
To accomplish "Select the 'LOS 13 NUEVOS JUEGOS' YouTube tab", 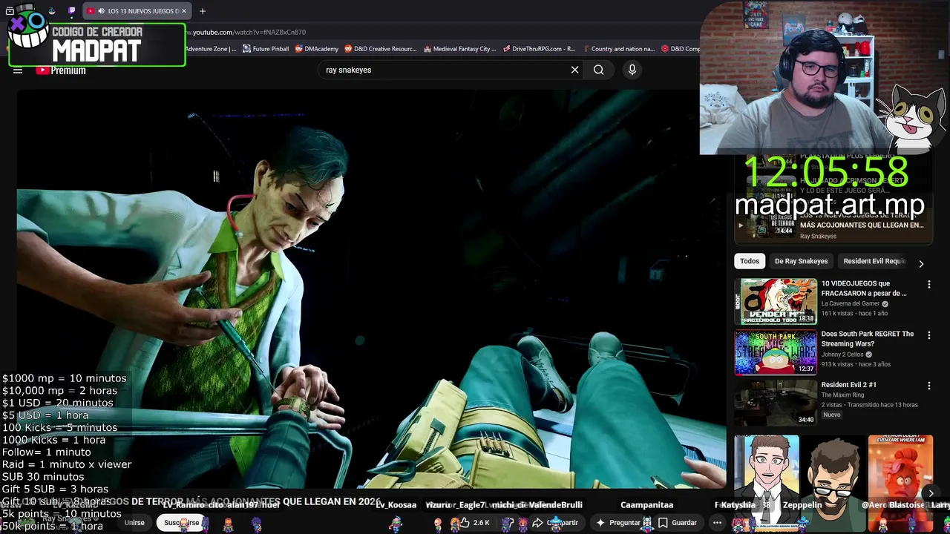I will [136, 11].
